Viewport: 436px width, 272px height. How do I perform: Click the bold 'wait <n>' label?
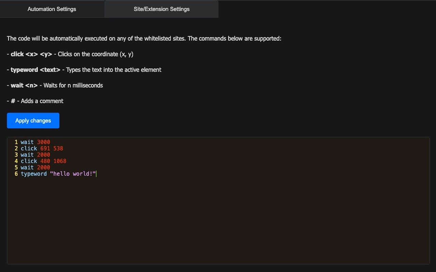tap(24, 85)
